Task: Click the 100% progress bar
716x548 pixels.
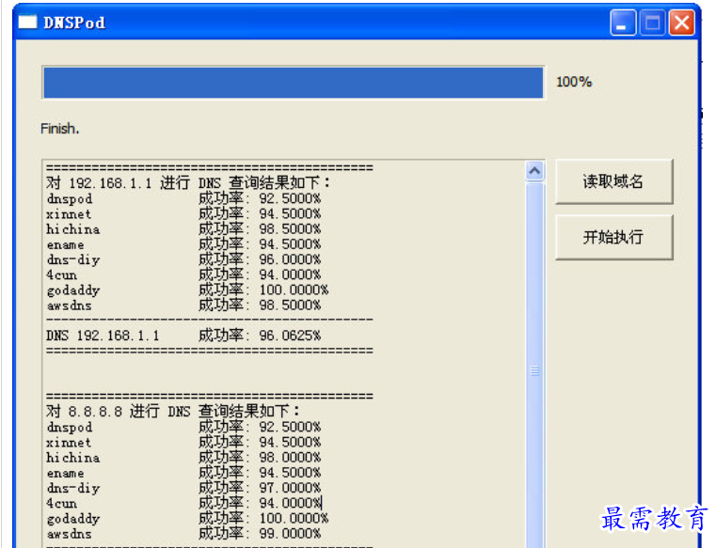Action: click(294, 82)
